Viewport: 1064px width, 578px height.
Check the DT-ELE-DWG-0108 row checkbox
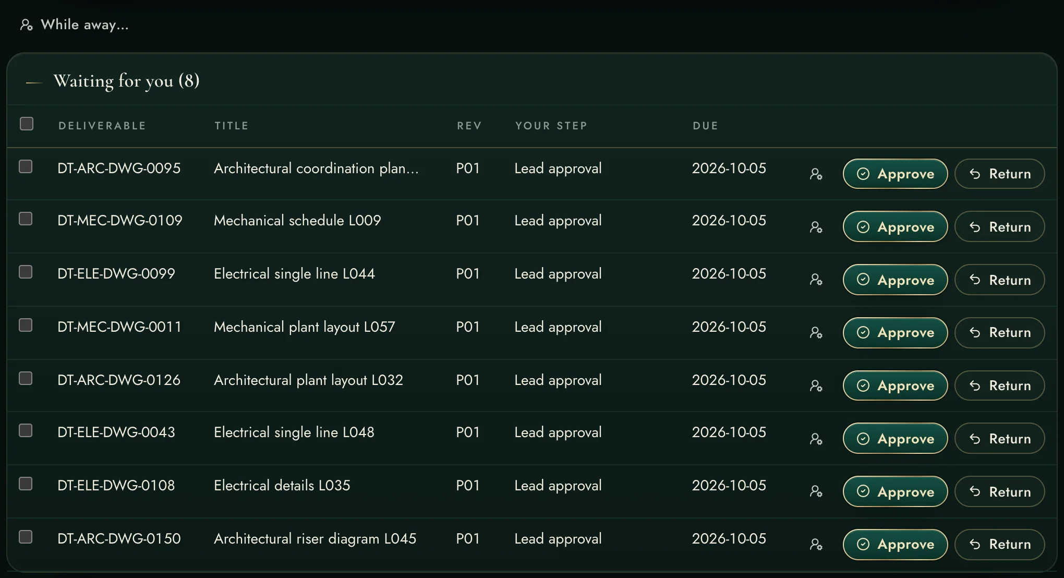(x=26, y=484)
